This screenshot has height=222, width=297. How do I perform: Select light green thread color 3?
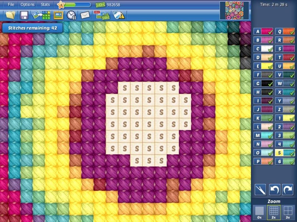click(x=285, y=135)
